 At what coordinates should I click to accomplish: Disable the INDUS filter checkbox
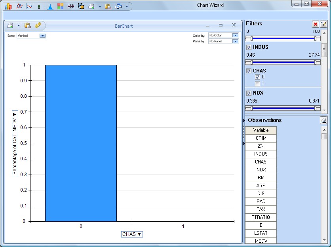click(x=248, y=47)
